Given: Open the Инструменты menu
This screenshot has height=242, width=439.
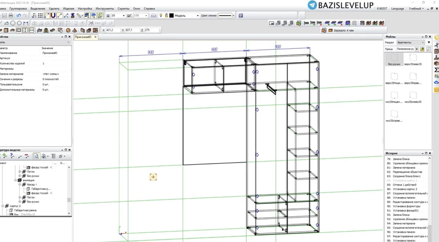Looking at the screenshot, I should pyautogui.click(x=105, y=8).
